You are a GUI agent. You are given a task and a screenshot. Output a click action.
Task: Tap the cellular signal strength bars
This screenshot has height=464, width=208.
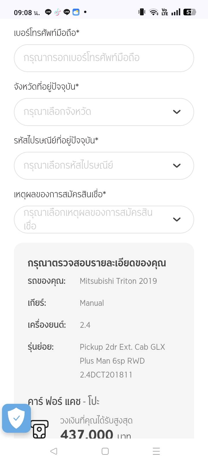coord(176,12)
